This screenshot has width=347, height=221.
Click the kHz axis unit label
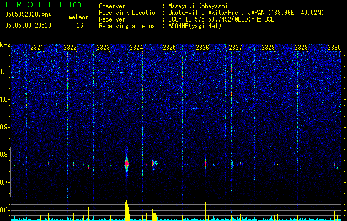5,45
